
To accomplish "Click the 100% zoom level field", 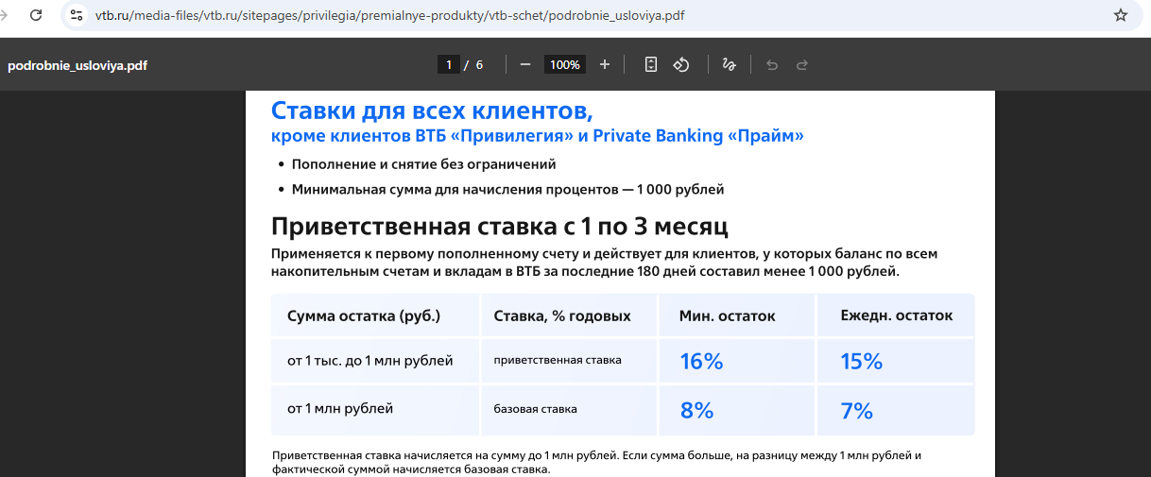I will (565, 64).
